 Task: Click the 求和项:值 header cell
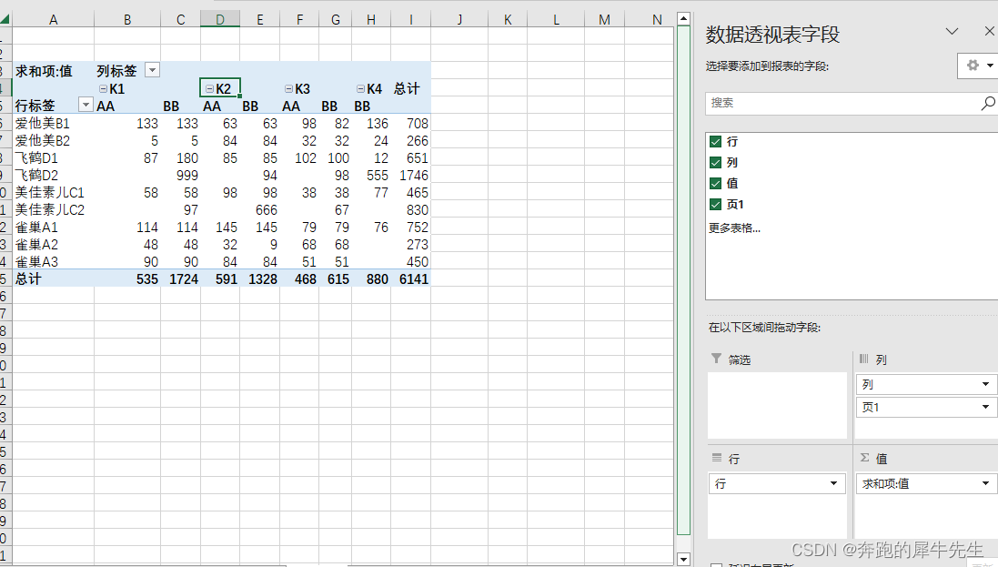54,71
